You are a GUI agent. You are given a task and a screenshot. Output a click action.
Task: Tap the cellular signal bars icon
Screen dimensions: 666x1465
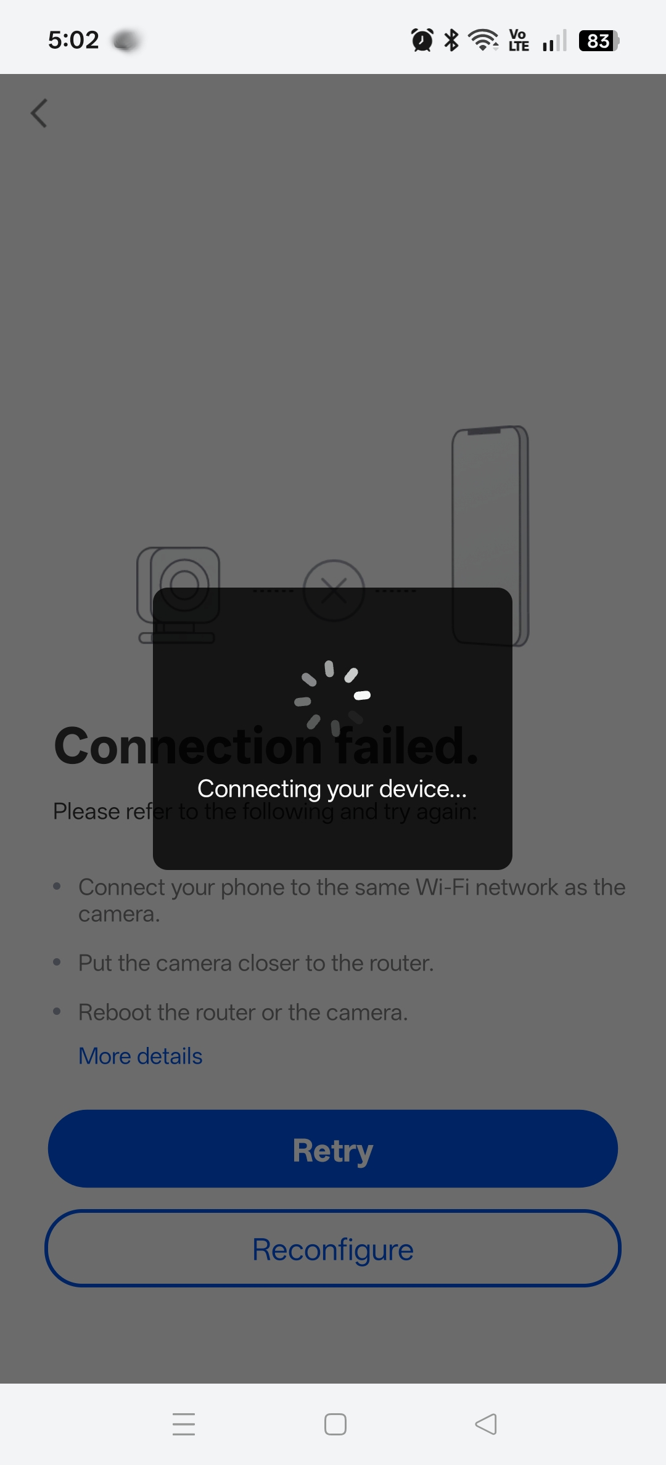(554, 41)
